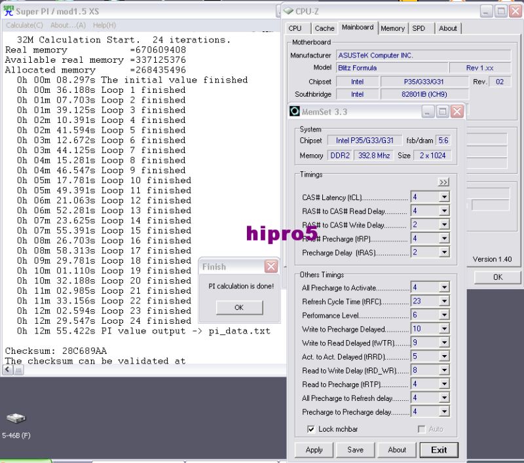
Task: Click the Real memory =670609408 line
Action: coord(96,50)
